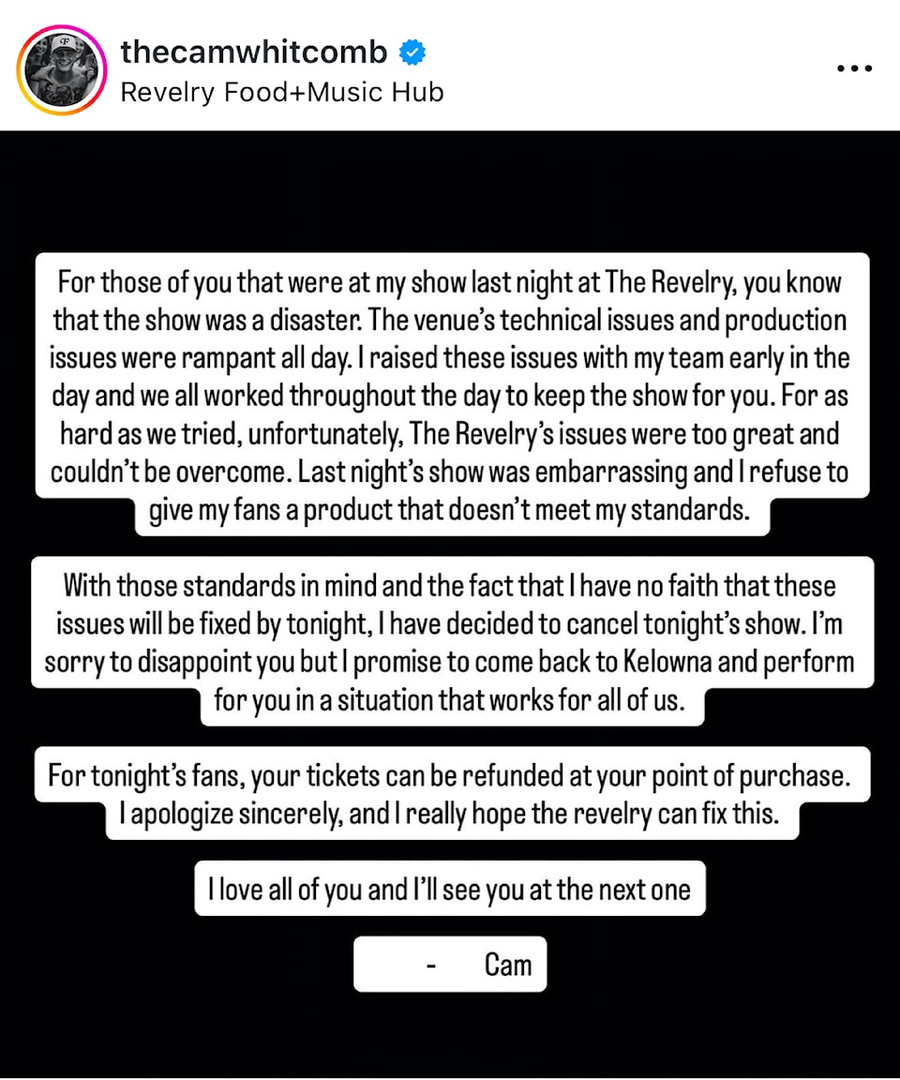The image size is (900, 1080).
Task: Open the three-dots more options menu
Action: [855, 68]
